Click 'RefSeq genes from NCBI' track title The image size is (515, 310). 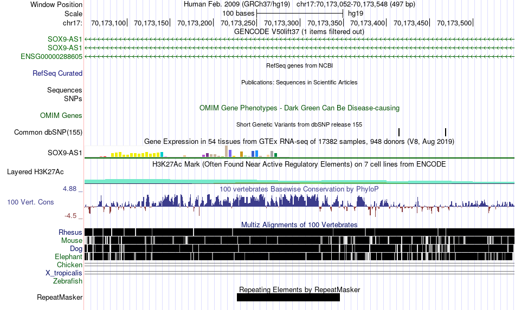(x=299, y=65)
